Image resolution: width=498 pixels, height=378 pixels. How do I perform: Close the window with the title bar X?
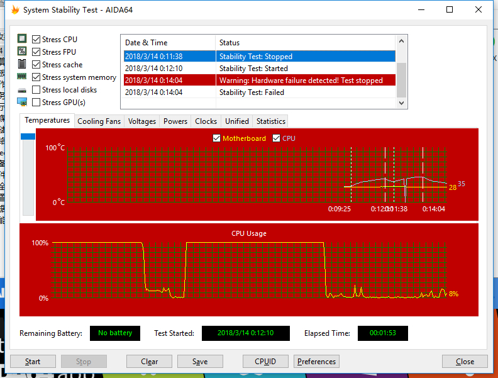tap(479, 10)
